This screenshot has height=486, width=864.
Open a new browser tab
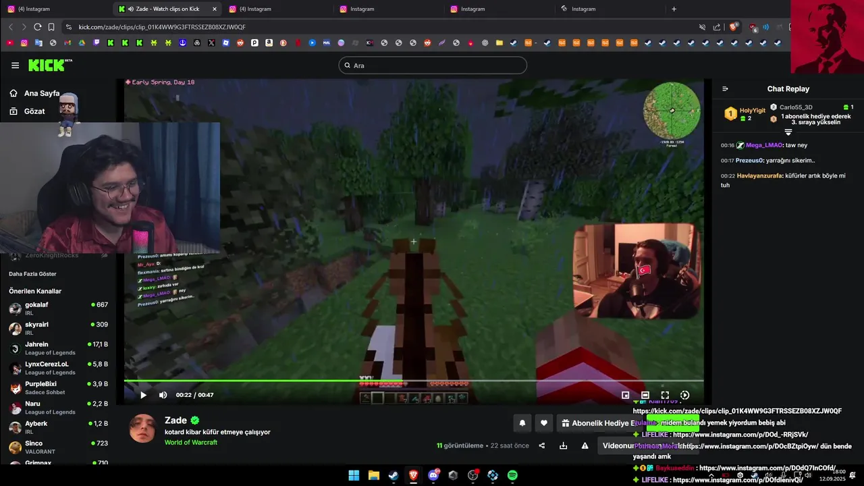674,9
